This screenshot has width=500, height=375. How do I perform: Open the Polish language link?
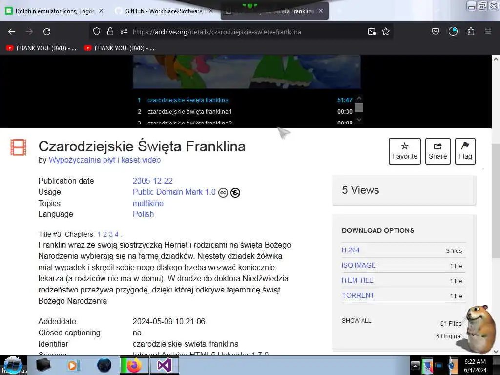[x=143, y=214]
